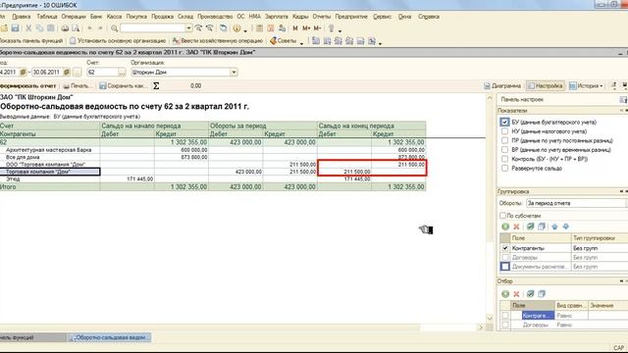Click Select all checkmarks icon in Отбор panel

click(530, 294)
